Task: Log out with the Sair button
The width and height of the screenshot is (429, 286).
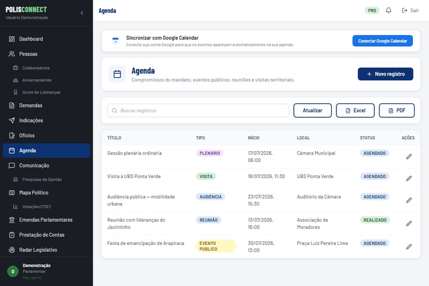Action: click(410, 11)
